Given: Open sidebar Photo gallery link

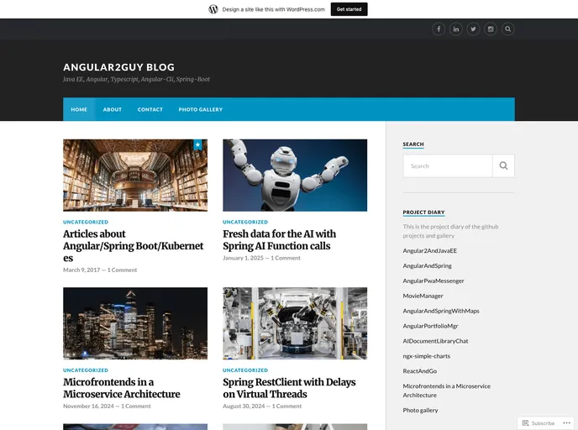Looking at the screenshot, I should 420,410.
